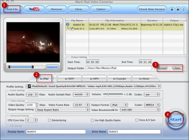Click the Video Quality value field
This screenshot has width=189, height=140.
[30, 105]
